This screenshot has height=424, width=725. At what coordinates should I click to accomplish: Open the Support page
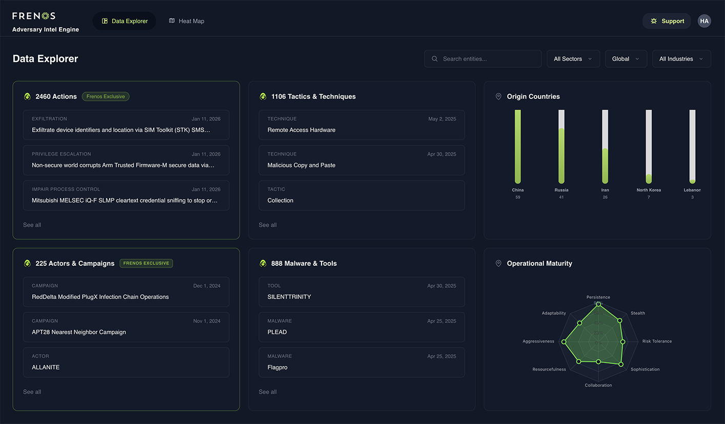667,21
